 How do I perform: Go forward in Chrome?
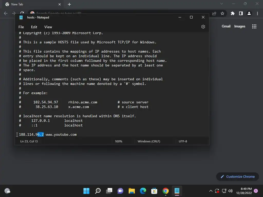click(14, 13)
